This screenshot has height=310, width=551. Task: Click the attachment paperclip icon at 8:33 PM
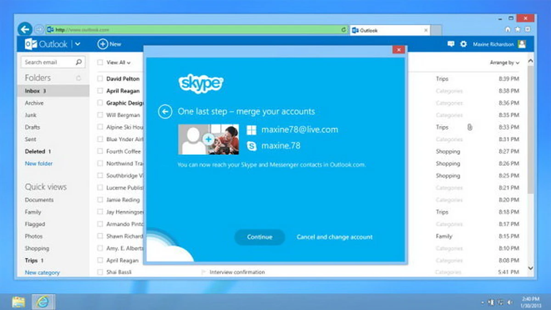470,127
